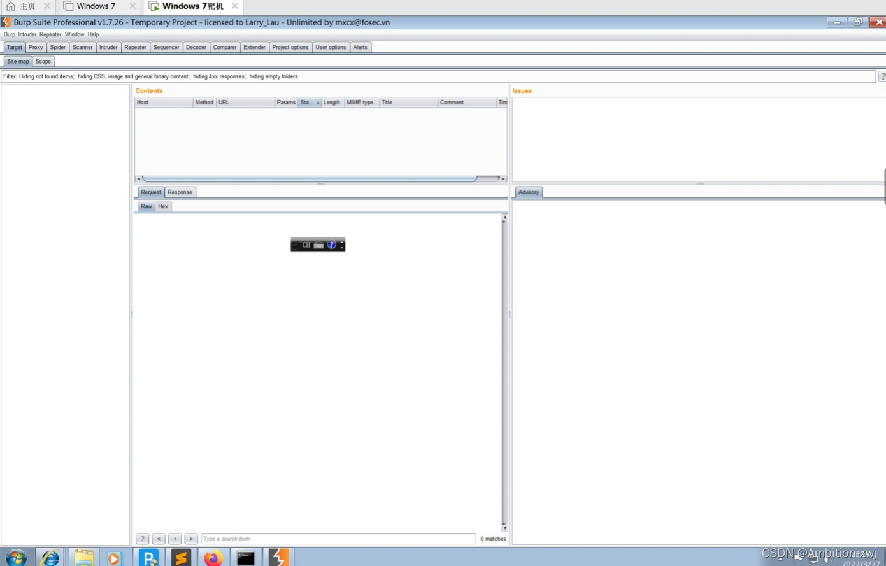Switch to the Alerts tab
The image size is (886, 566).
click(x=361, y=48)
